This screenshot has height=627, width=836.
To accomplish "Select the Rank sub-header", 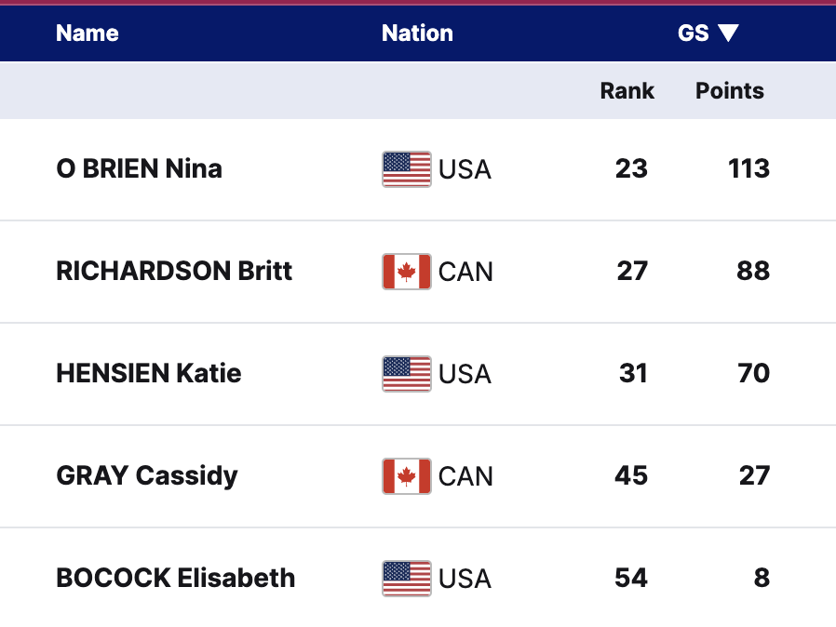I will click(x=627, y=91).
